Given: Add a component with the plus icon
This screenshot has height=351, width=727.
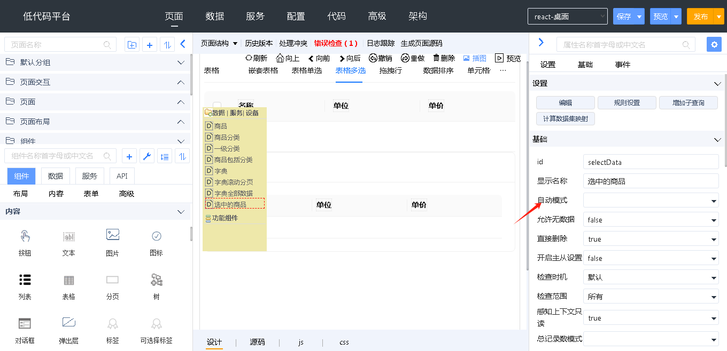Looking at the screenshot, I should tap(129, 156).
